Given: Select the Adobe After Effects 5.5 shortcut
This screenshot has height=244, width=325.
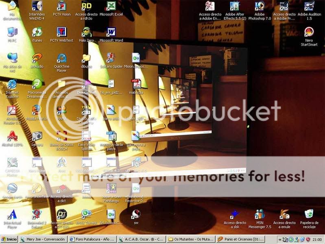Looking at the screenshot, I should (x=235, y=7).
